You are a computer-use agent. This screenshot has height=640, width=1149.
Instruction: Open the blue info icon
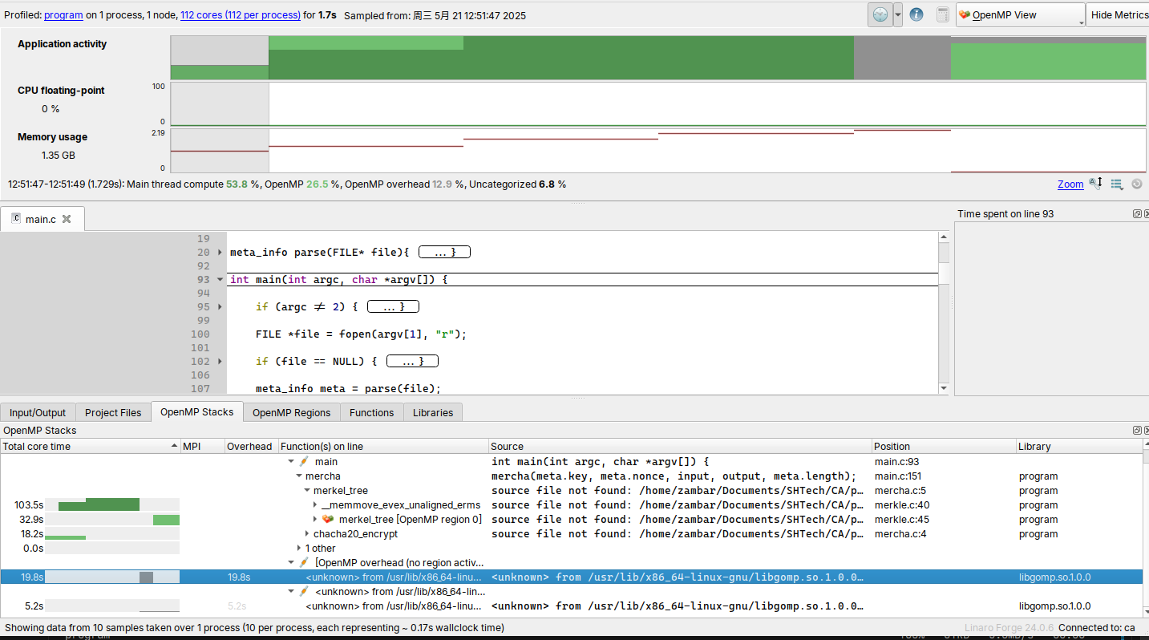[916, 14]
